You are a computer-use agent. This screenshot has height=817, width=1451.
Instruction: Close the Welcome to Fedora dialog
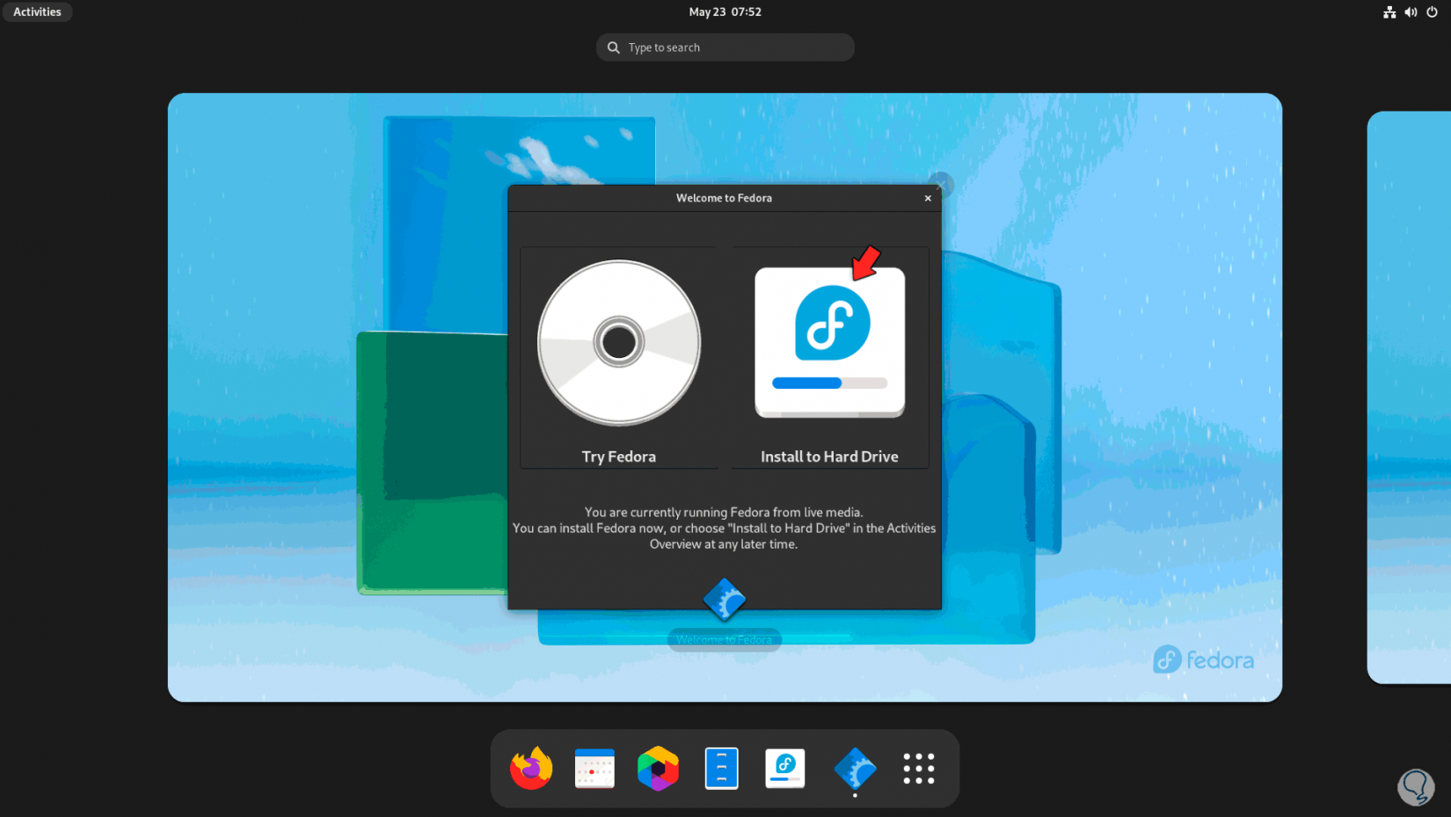[x=928, y=199]
